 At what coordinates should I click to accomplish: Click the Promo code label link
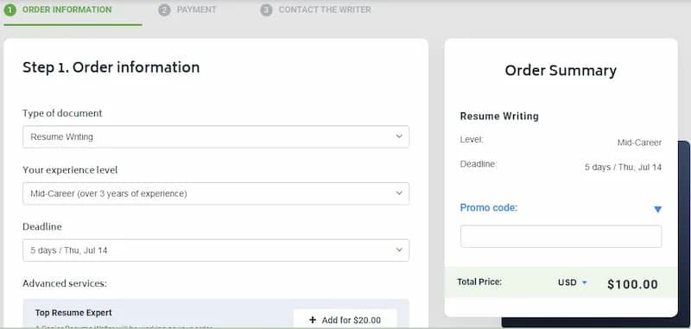489,207
